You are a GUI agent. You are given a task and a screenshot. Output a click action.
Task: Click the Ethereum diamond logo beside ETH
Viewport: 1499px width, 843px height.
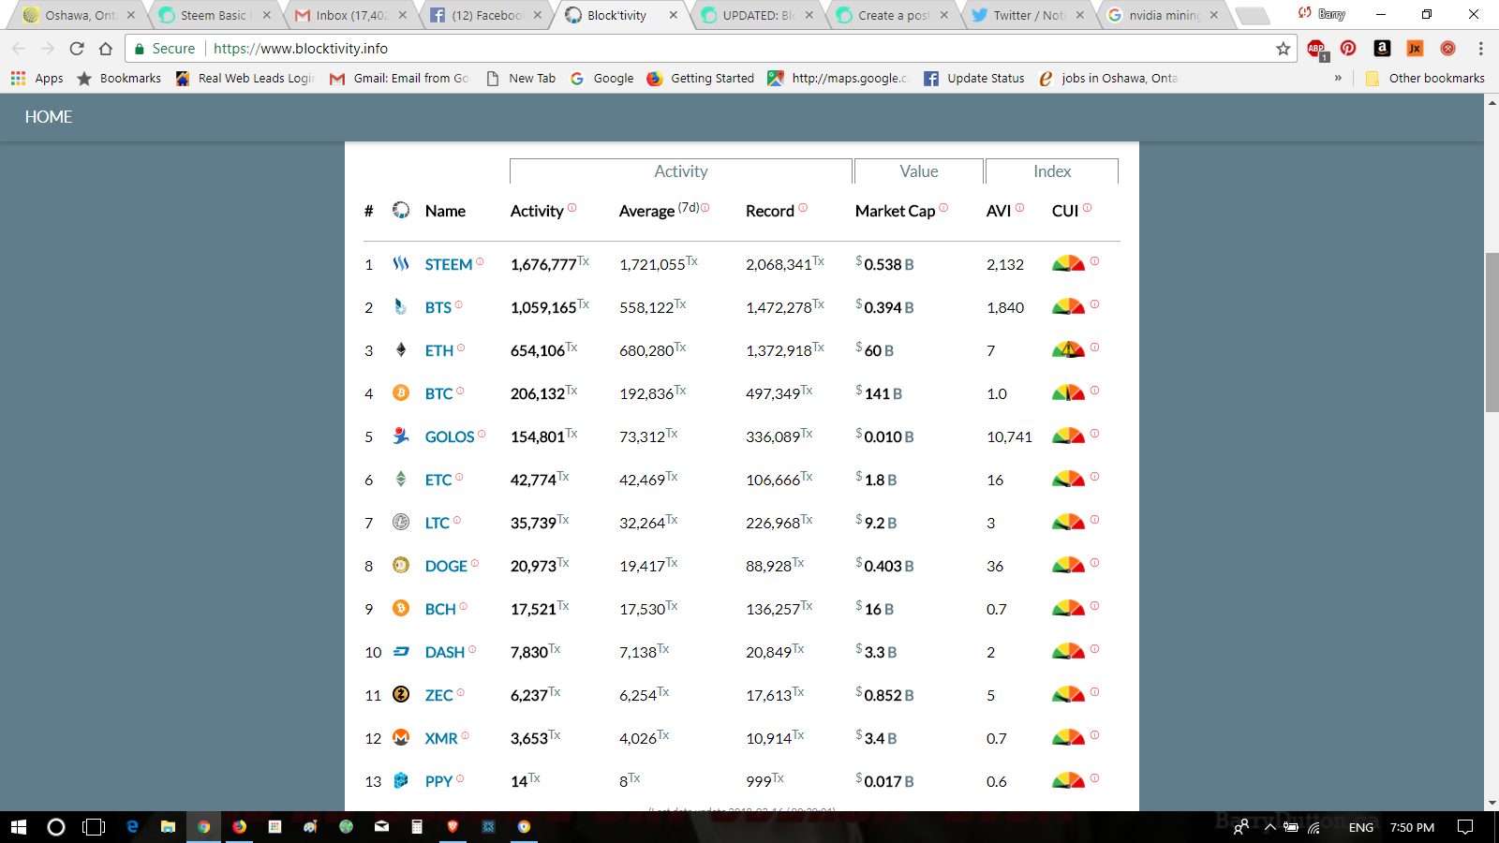point(401,349)
